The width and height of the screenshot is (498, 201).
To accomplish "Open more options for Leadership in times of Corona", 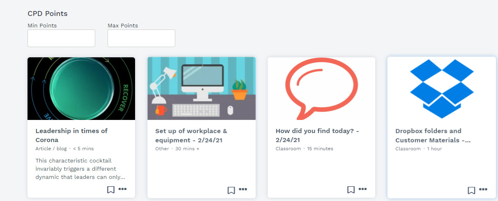I will [x=122, y=189].
